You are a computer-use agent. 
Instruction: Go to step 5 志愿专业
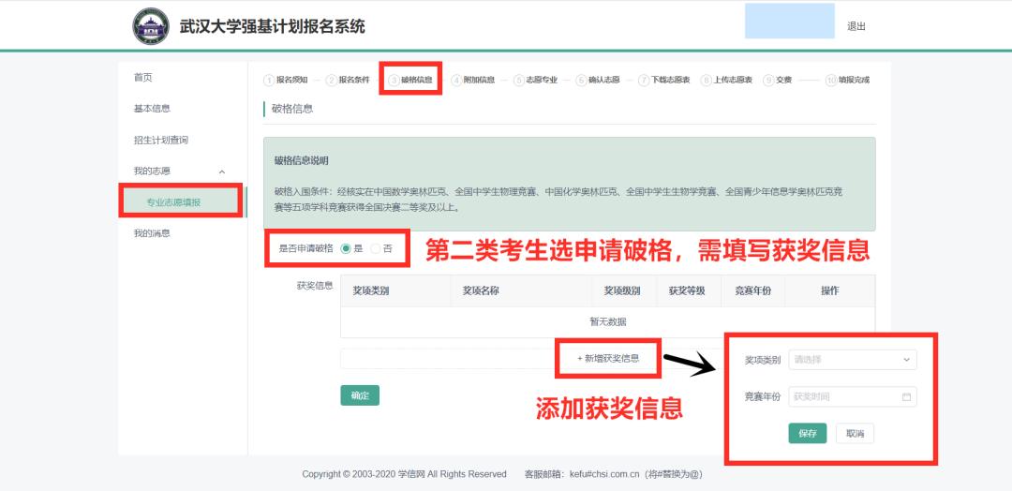point(536,80)
